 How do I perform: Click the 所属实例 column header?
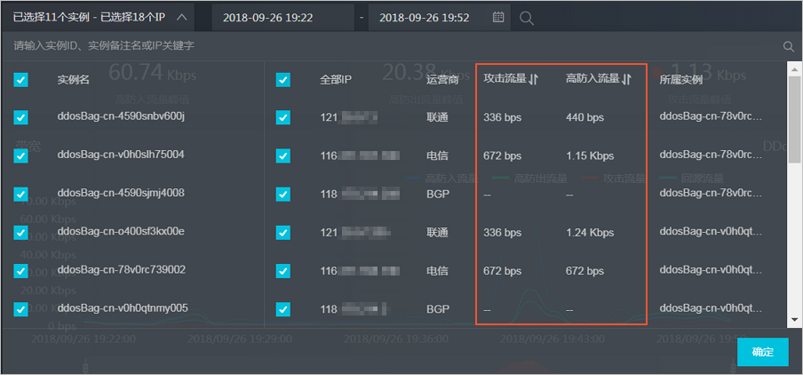(680, 80)
